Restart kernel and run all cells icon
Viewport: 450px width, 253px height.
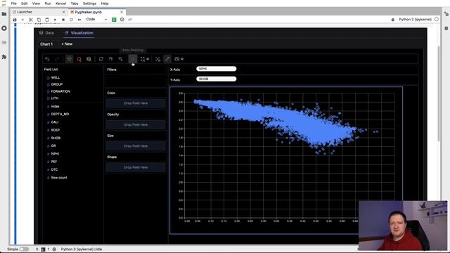(79, 20)
